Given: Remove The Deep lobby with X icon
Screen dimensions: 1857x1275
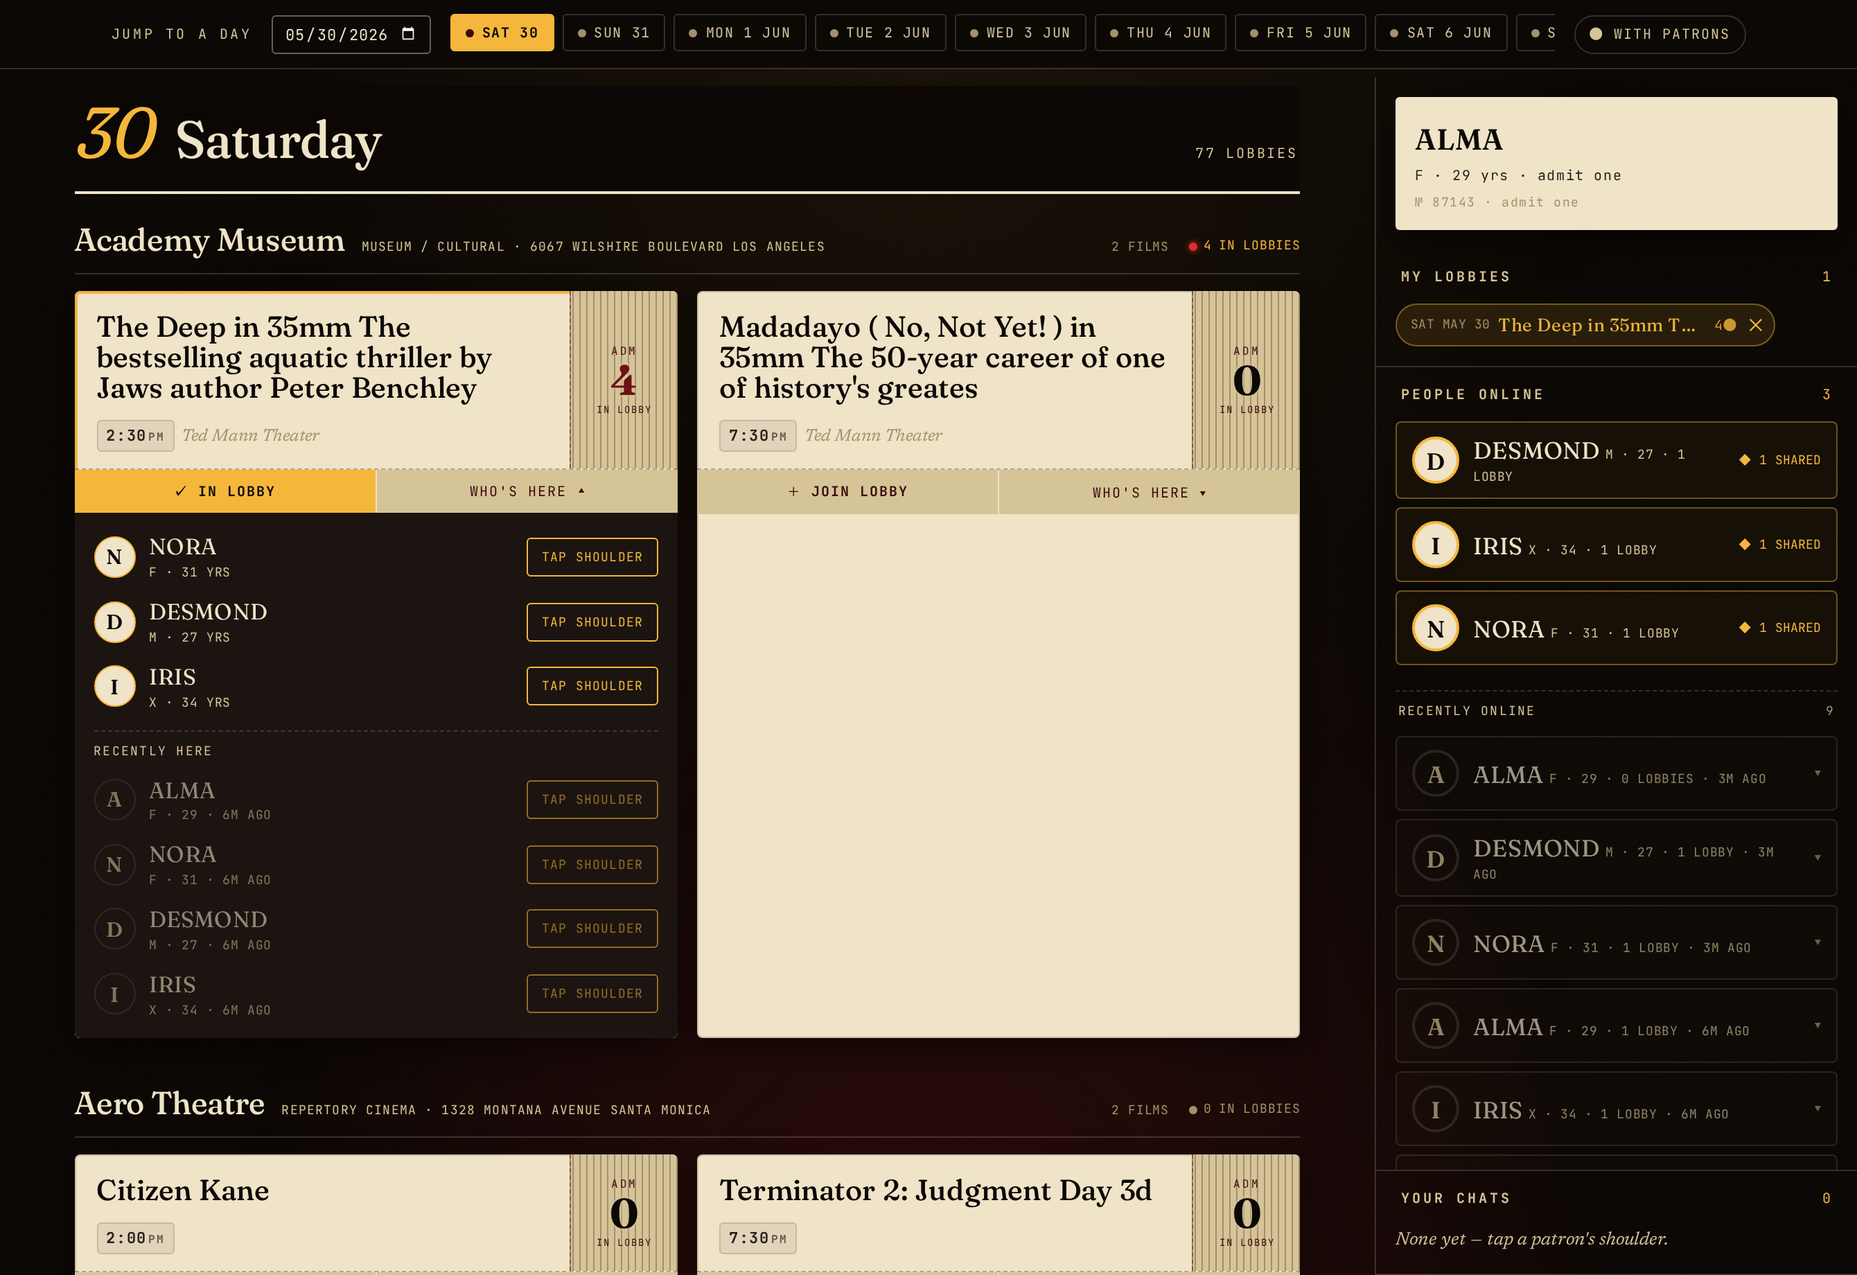Looking at the screenshot, I should tap(1756, 325).
